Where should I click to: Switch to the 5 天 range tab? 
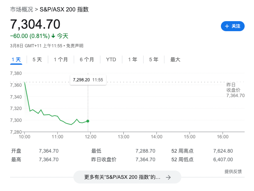pyautogui.click(x=37, y=59)
